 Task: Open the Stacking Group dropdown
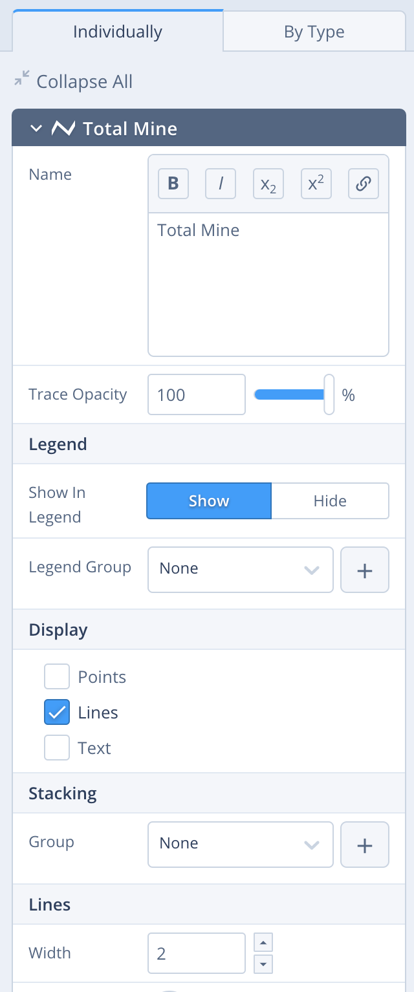click(x=240, y=845)
